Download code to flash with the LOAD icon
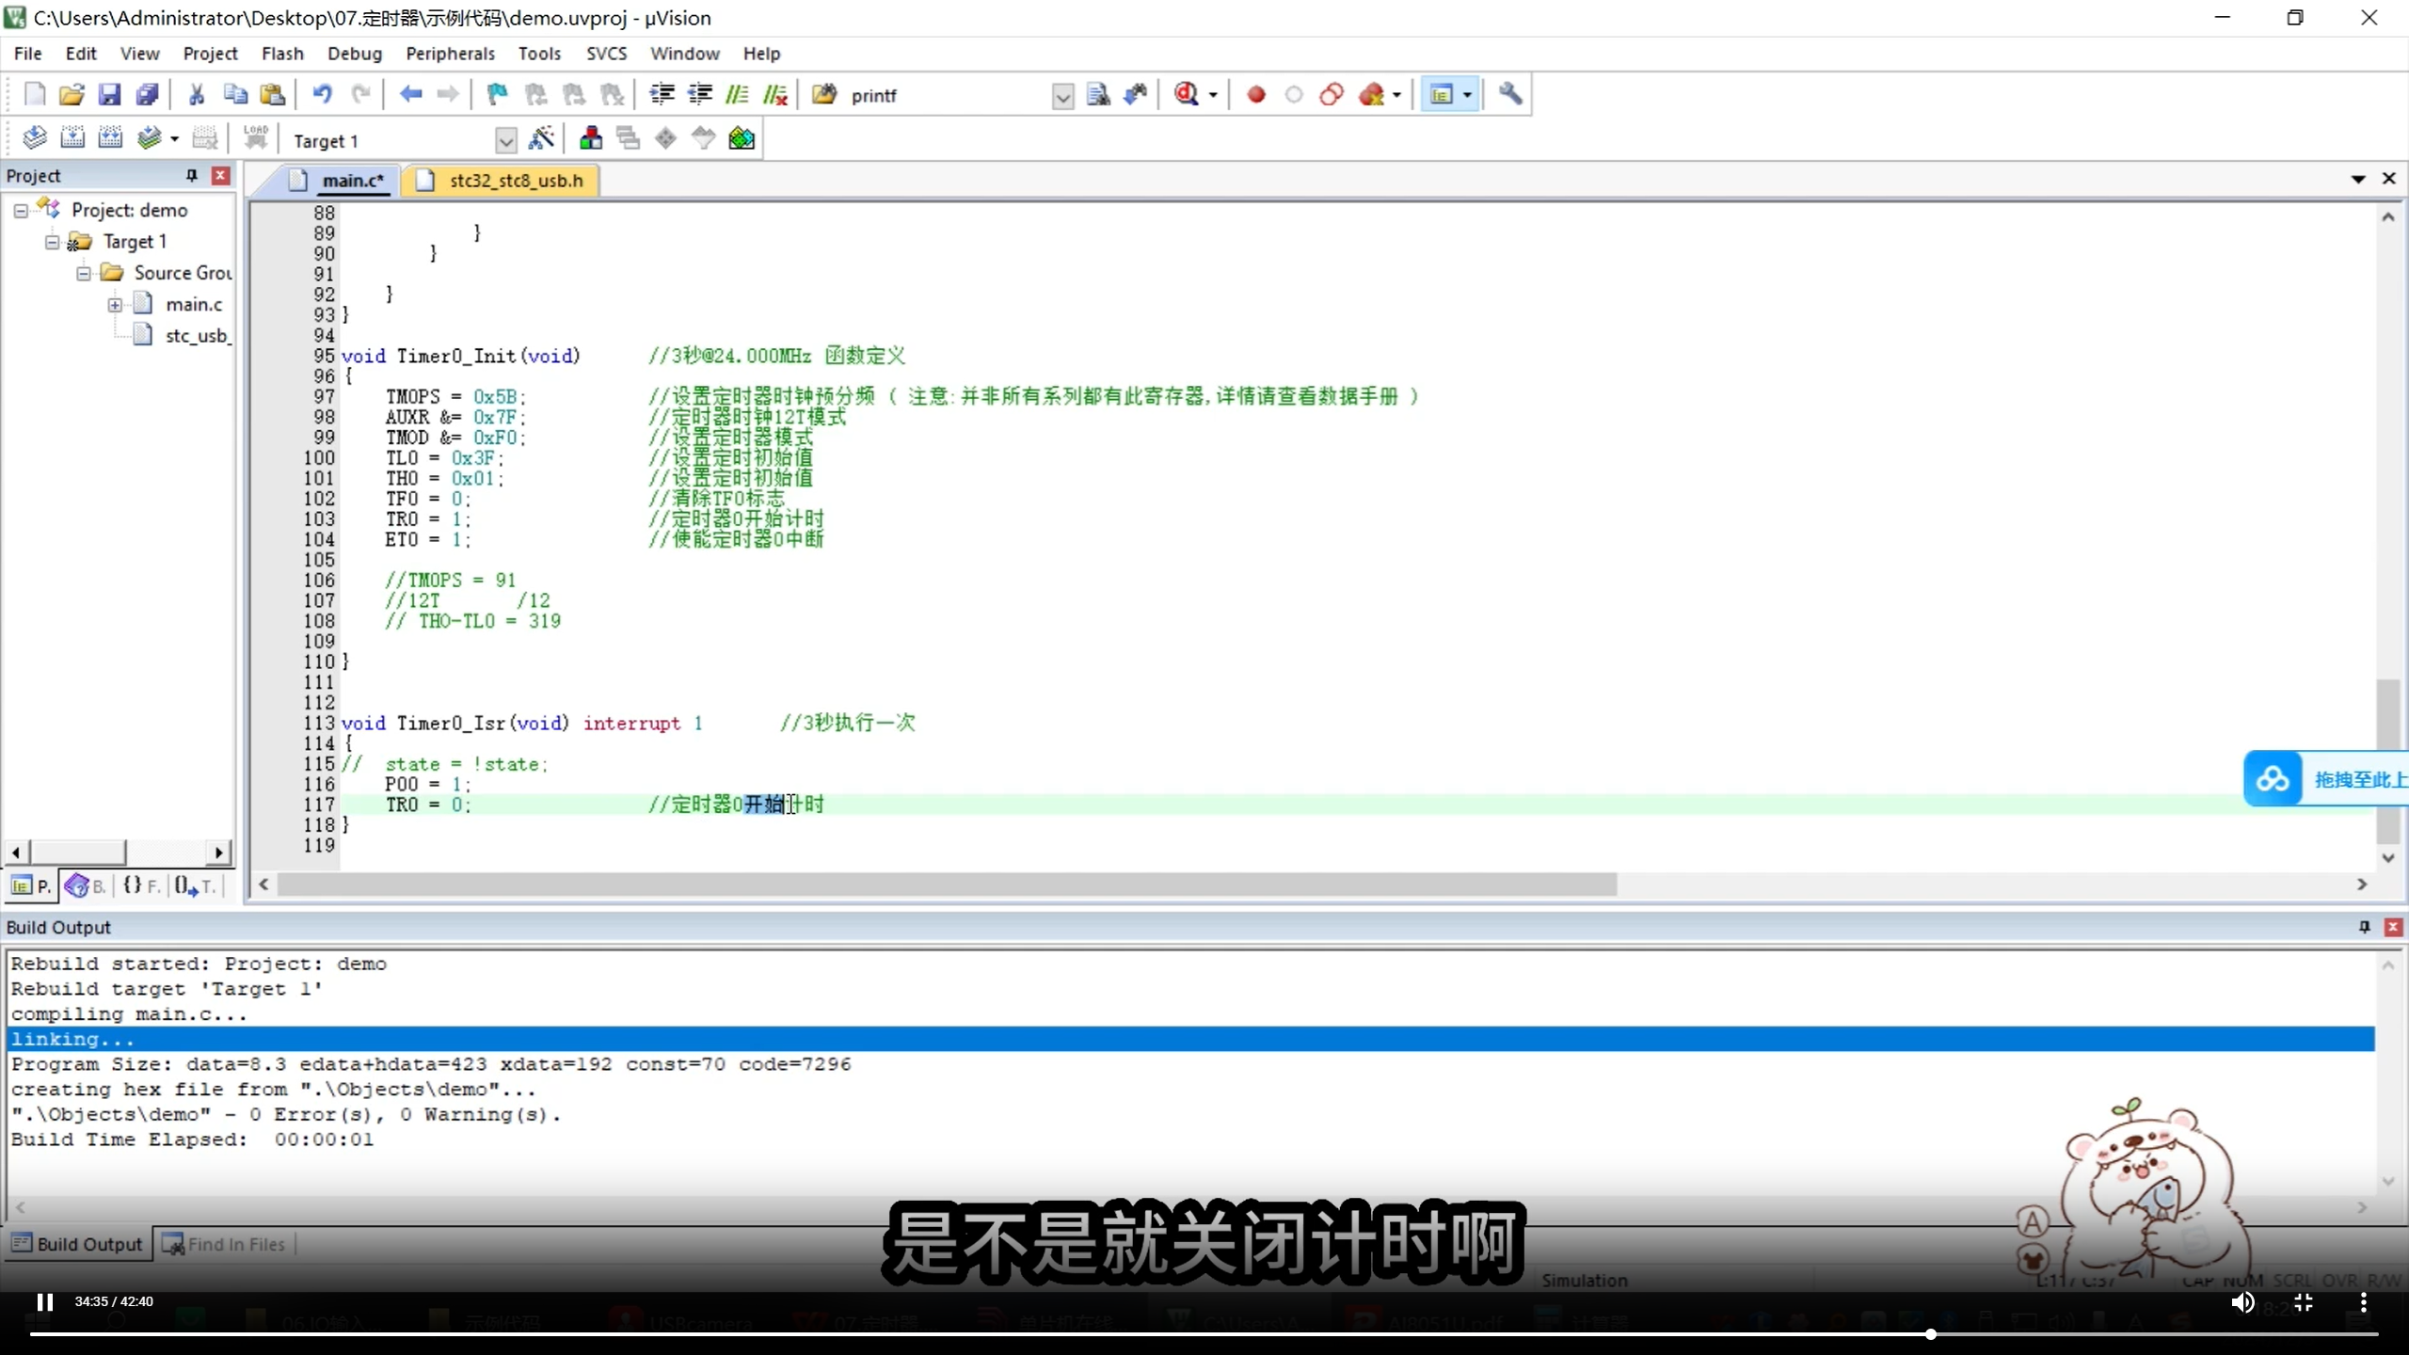Viewport: 2409px width, 1355px height. pos(255,137)
